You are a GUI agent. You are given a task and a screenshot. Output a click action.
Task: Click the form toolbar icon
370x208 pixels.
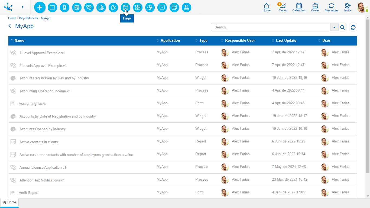click(x=77, y=7)
